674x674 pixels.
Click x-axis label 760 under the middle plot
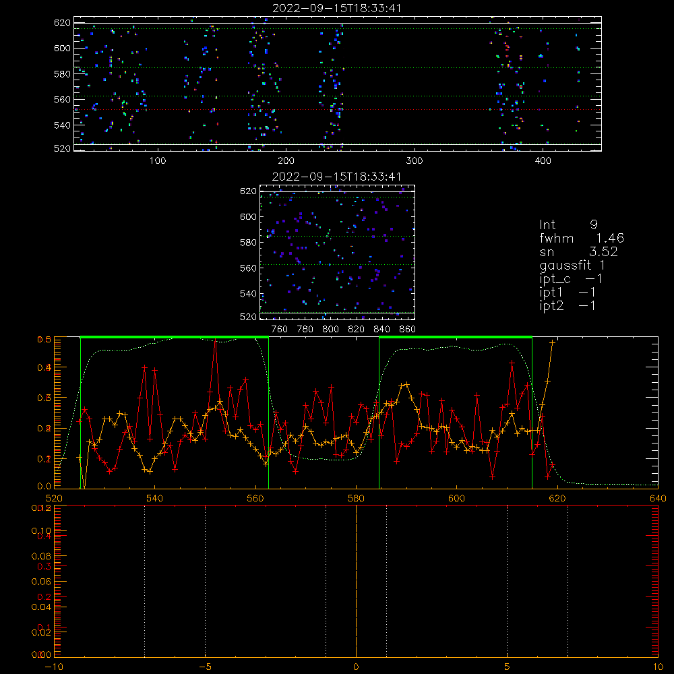pos(280,330)
